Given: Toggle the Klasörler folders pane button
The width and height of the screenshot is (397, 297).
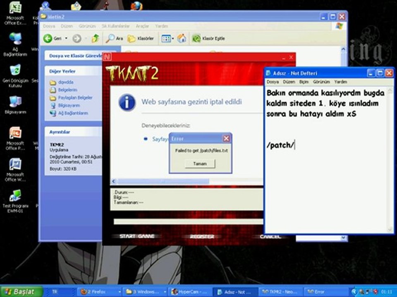Looking at the screenshot, I should [141, 38].
